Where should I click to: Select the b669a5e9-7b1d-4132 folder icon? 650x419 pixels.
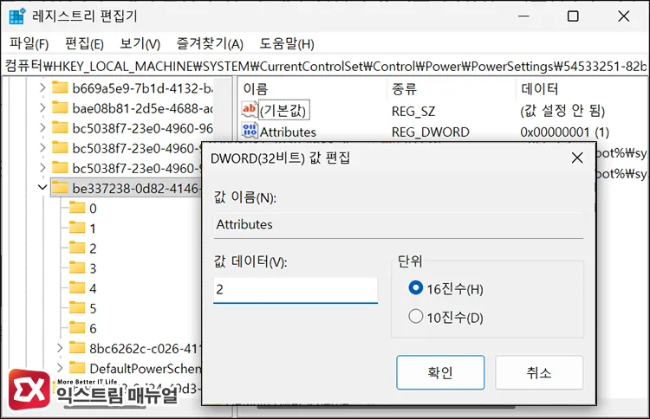pyautogui.click(x=60, y=87)
